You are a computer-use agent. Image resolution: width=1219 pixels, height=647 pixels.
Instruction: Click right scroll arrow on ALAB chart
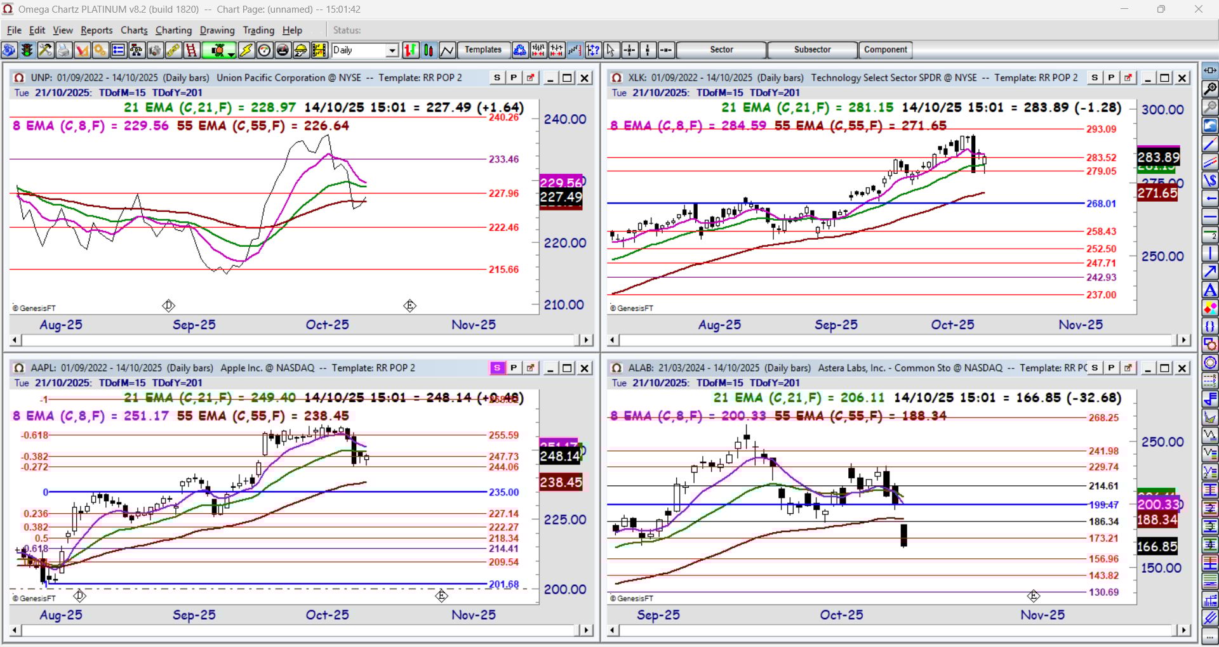point(1183,631)
